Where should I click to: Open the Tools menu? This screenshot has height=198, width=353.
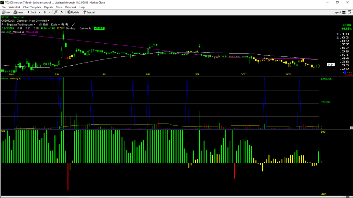click(59, 7)
